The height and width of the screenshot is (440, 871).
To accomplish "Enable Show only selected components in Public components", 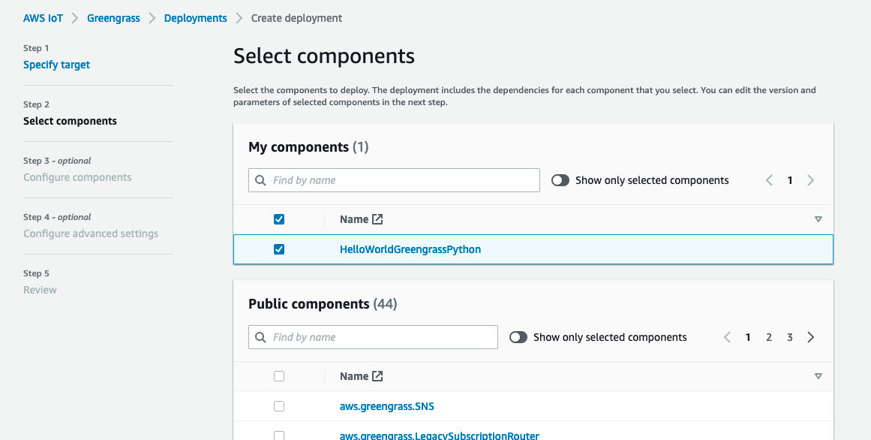I will click(518, 337).
